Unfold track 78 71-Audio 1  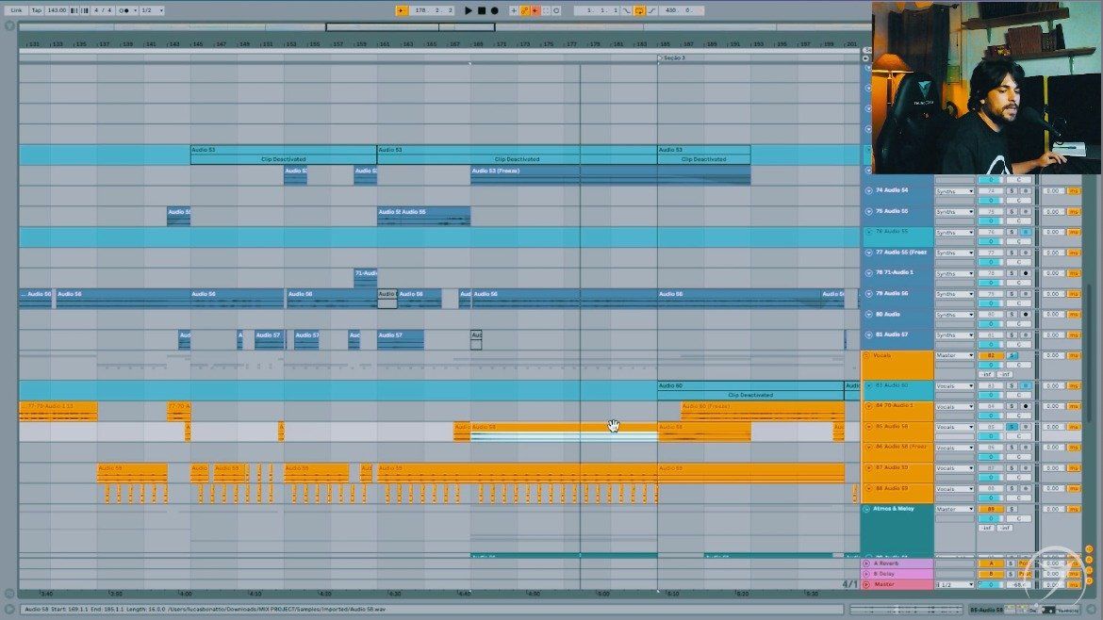[x=869, y=272]
